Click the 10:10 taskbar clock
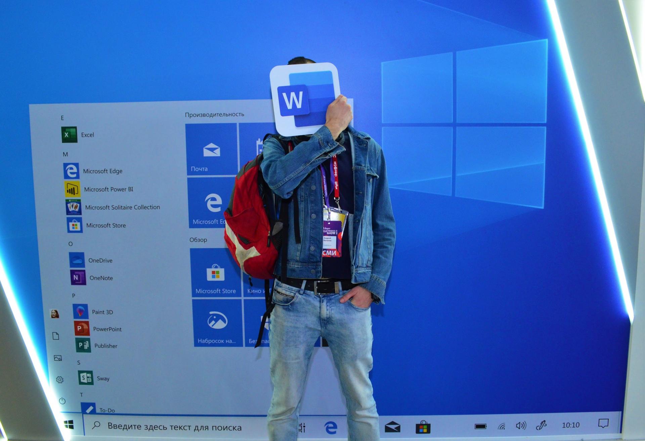The height and width of the screenshot is (441, 645). 571,425
